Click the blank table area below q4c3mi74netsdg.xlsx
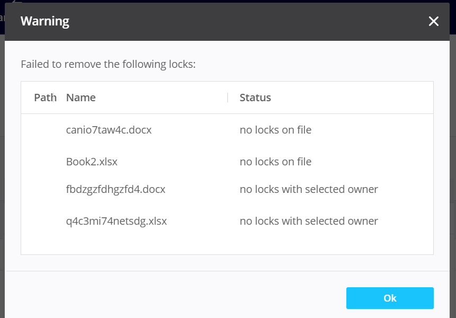Image resolution: width=456 pixels, height=318 pixels. point(227,243)
